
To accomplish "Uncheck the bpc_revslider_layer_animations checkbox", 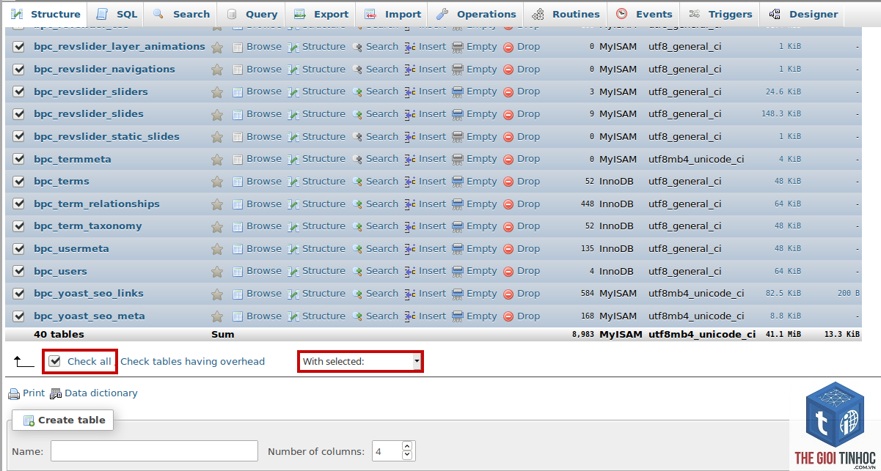I will [x=19, y=47].
